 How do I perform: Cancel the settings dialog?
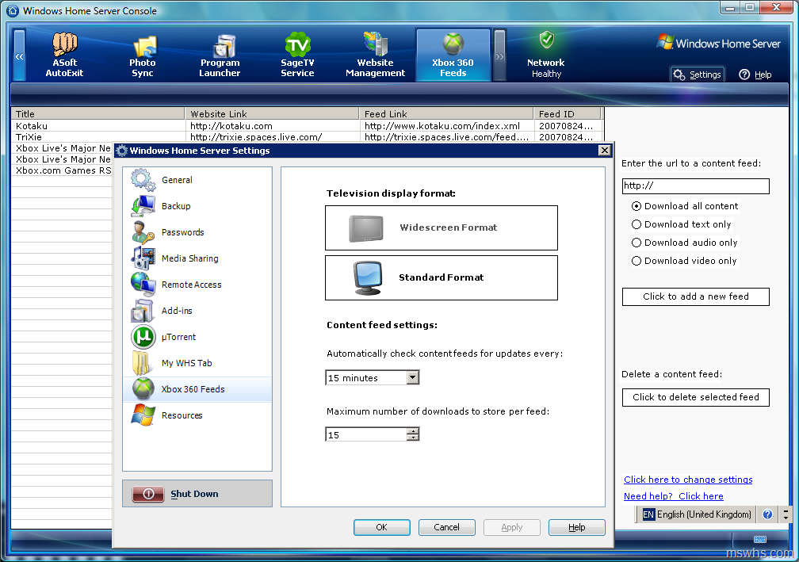tap(447, 527)
